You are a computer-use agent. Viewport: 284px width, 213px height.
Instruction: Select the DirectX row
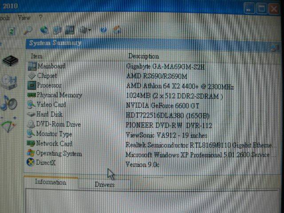[153, 164]
